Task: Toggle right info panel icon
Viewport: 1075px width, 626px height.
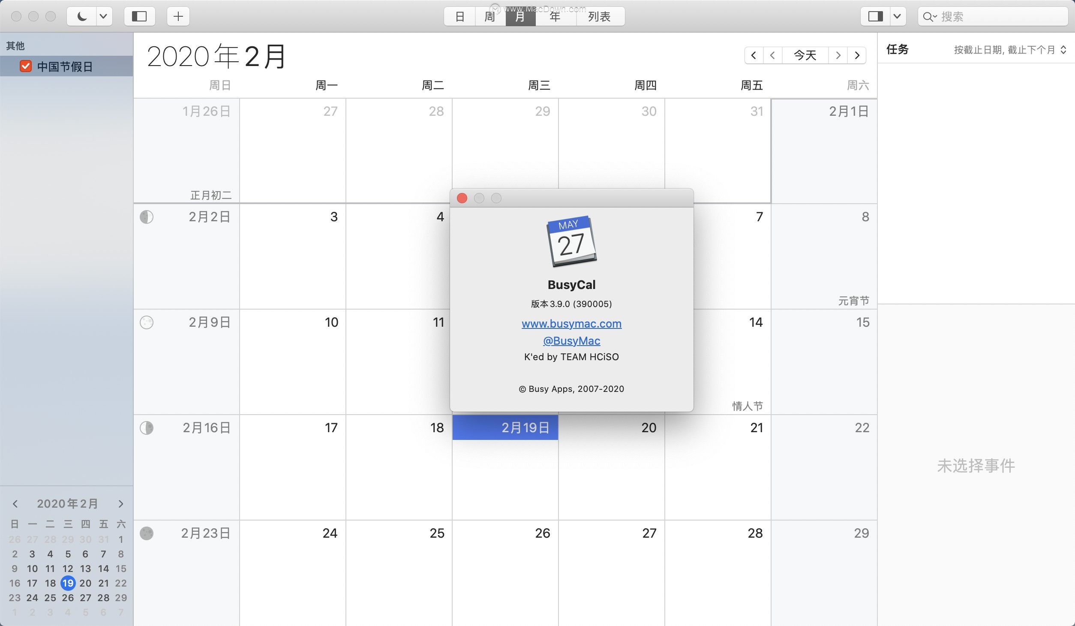Action: tap(875, 16)
